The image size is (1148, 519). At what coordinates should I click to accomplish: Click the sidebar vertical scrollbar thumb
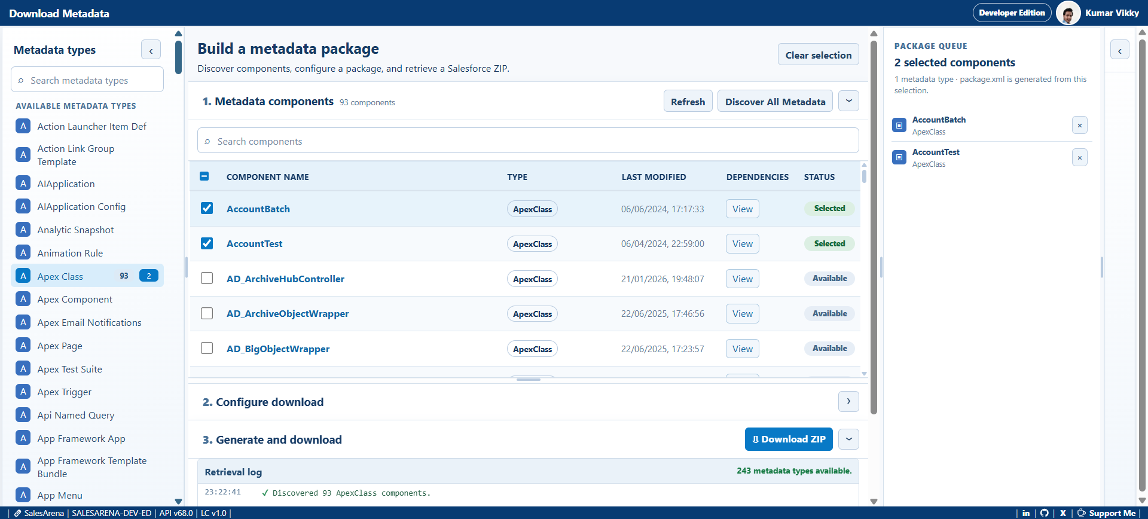[178, 57]
